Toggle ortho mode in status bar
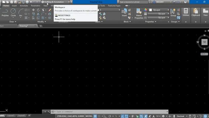The height and width of the screenshot is (118, 209). tap(106, 116)
